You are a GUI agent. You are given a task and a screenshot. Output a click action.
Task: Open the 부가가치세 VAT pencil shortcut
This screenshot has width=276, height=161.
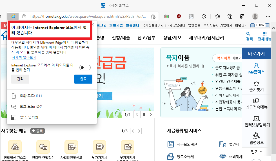(x=99, y=147)
